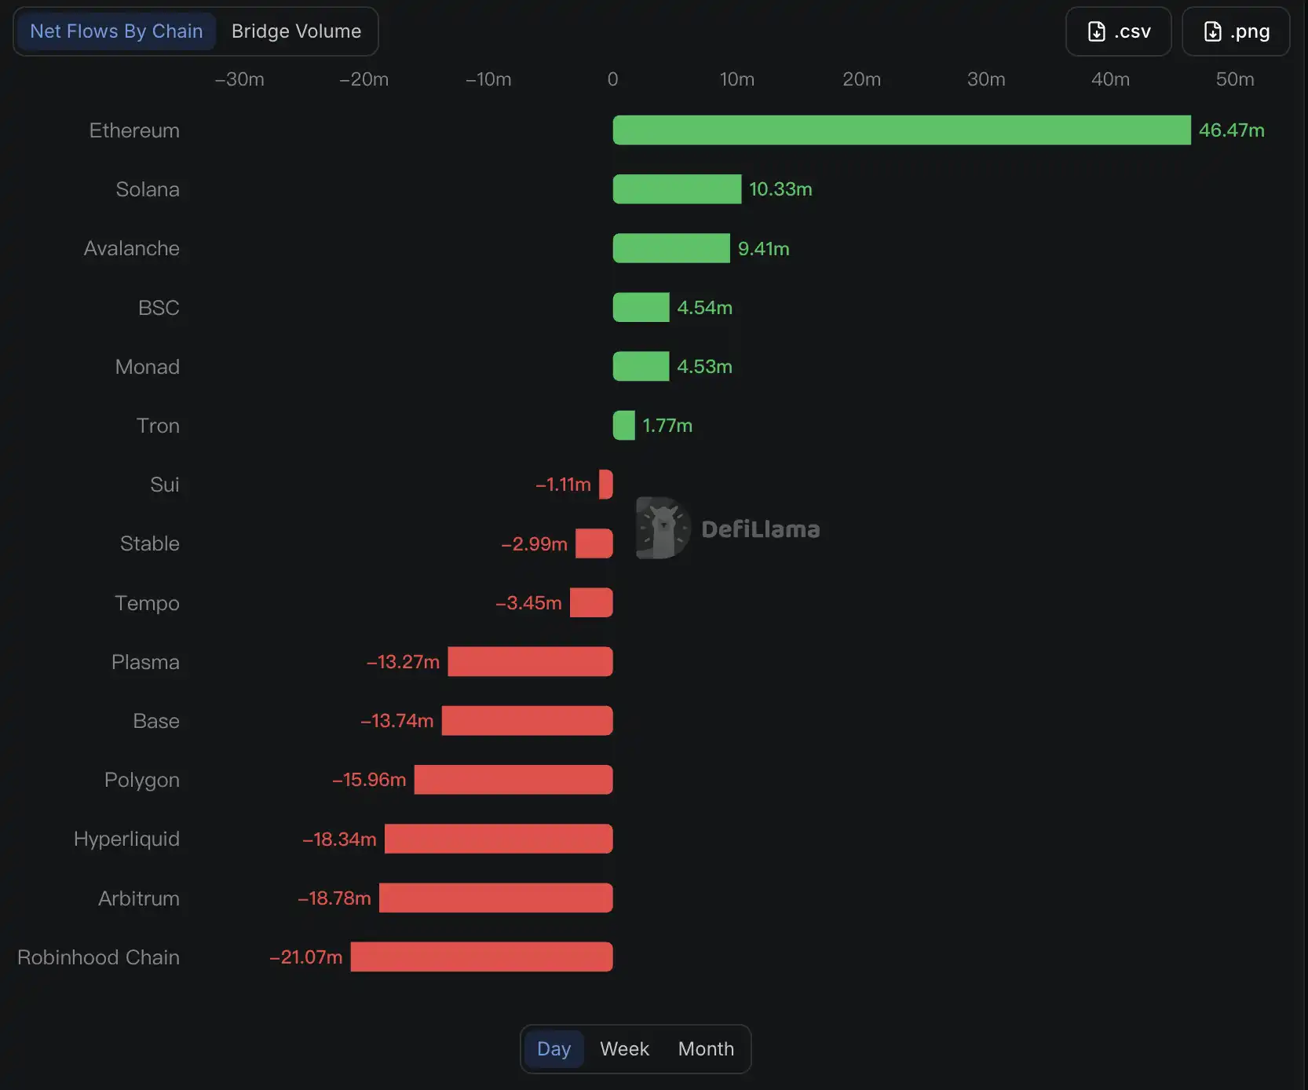Click the 4.53m value label
This screenshot has width=1308, height=1090.
[x=704, y=367]
